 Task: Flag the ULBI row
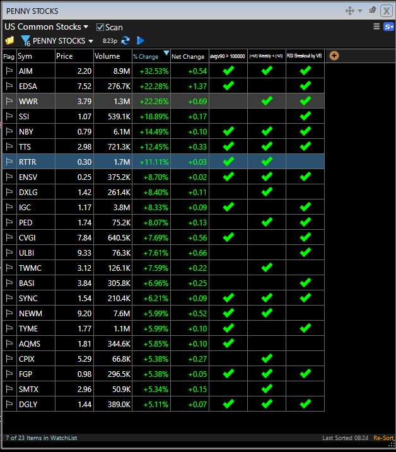pos(9,253)
